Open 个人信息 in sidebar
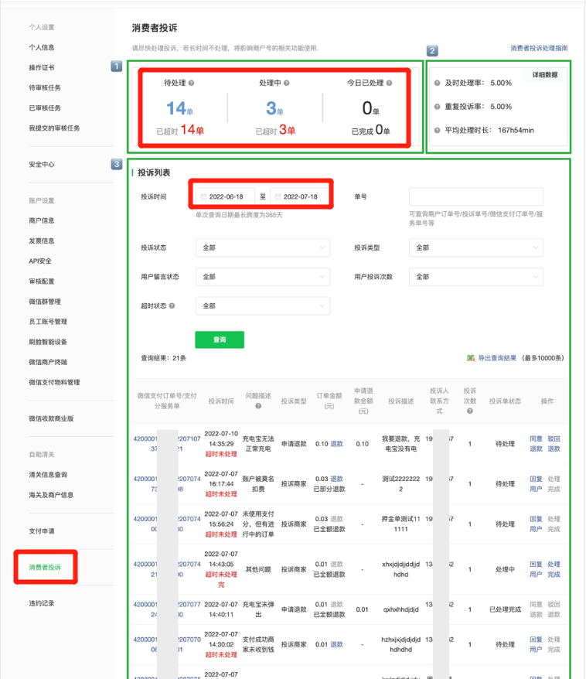This screenshot has height=679, width=586. pyautogui.click(x=42, y=47)
